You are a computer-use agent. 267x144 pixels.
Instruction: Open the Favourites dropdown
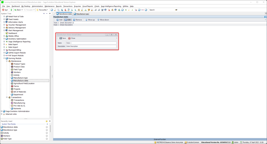coord(42,10)
